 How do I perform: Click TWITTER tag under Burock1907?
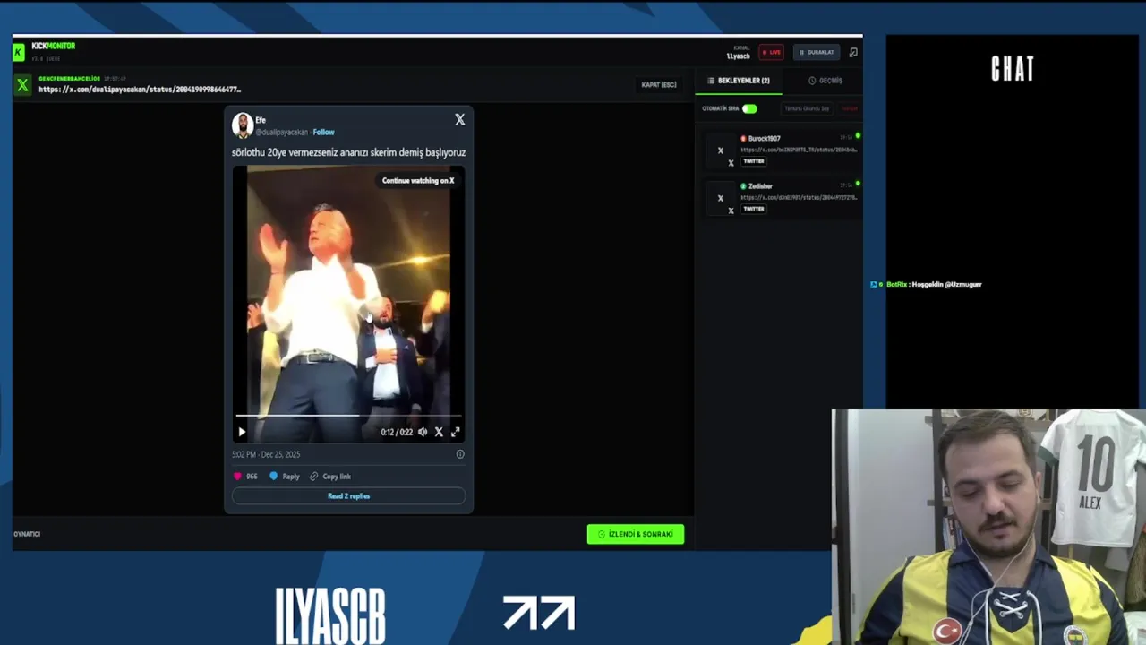(x=754, y=162)
